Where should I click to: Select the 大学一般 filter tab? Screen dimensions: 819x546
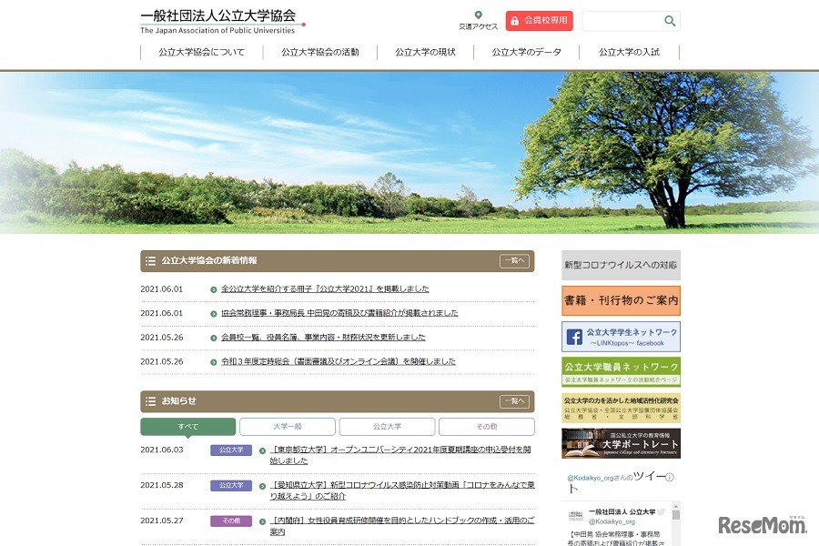[x=287, y=426]
